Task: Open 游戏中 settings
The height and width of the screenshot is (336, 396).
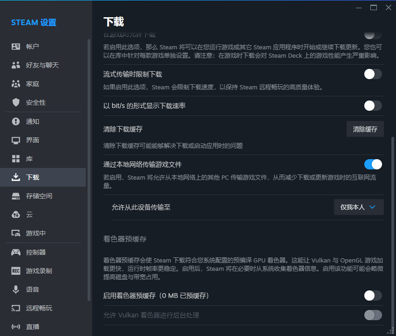Action: (x=43, y=233)
